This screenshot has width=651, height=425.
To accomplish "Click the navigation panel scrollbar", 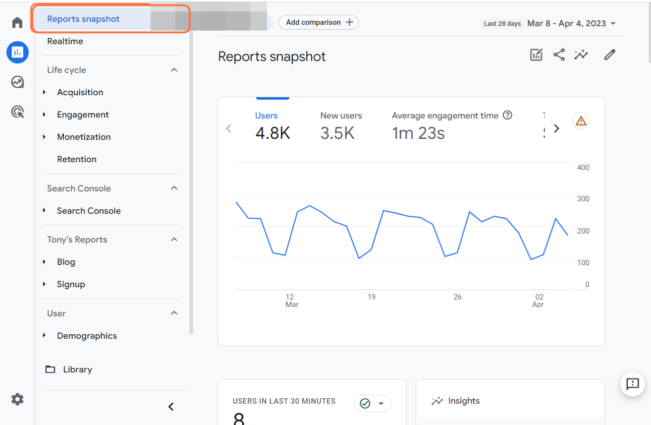I will [x=191, y=183].
